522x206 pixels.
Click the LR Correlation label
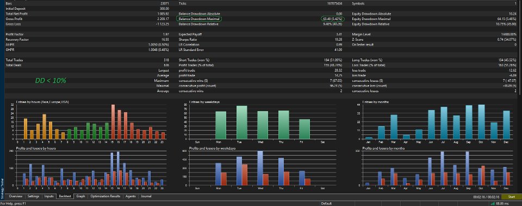click(189, 45)
